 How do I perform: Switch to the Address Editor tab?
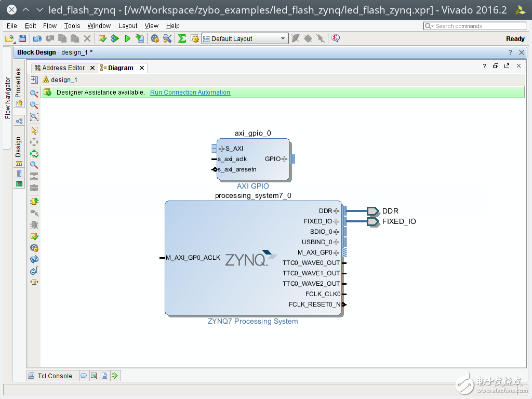point(63,68)
